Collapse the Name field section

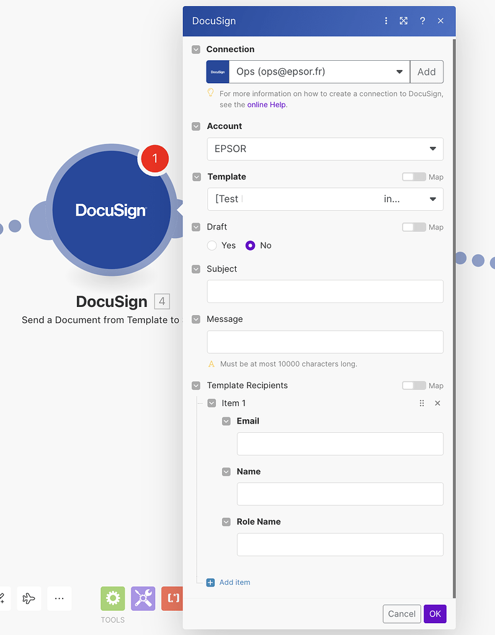pyautogui.click(x=226, y=471)
